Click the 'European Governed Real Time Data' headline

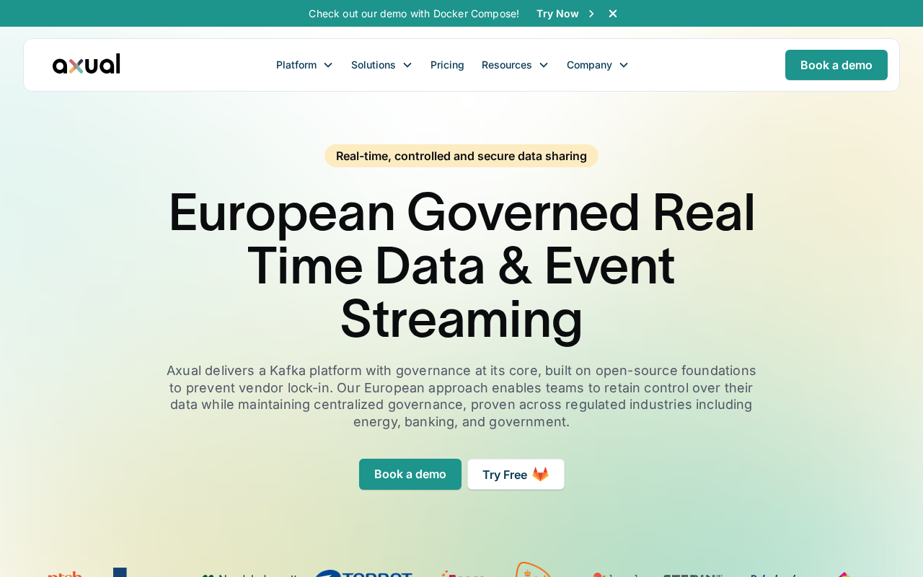click(461, 265)
